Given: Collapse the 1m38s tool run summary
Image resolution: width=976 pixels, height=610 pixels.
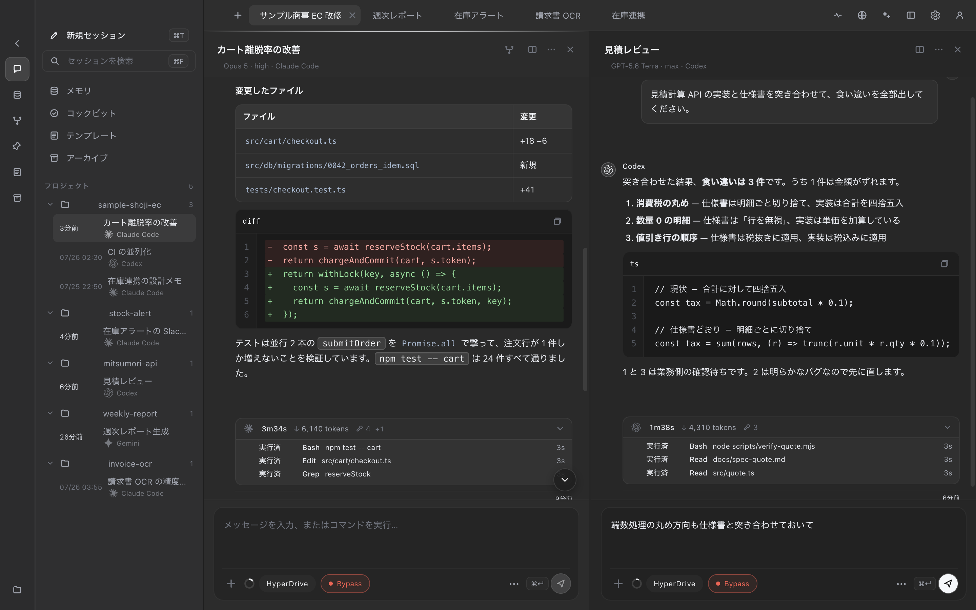Looking at the screenshot, I should click(x=948, y=427).
